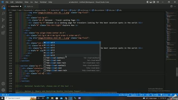Toggle Secondary Side Bar layout icon

[x=154, y=2]
